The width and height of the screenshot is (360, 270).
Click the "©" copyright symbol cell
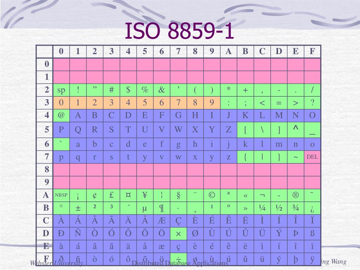pos(212,195)
